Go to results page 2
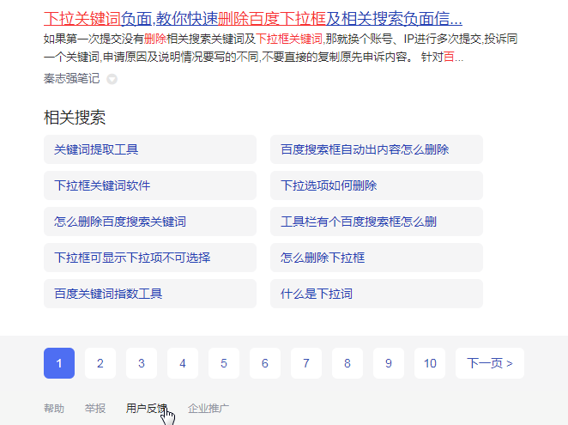This screenshot has width=568, height=425. click(x=100, y=363)
